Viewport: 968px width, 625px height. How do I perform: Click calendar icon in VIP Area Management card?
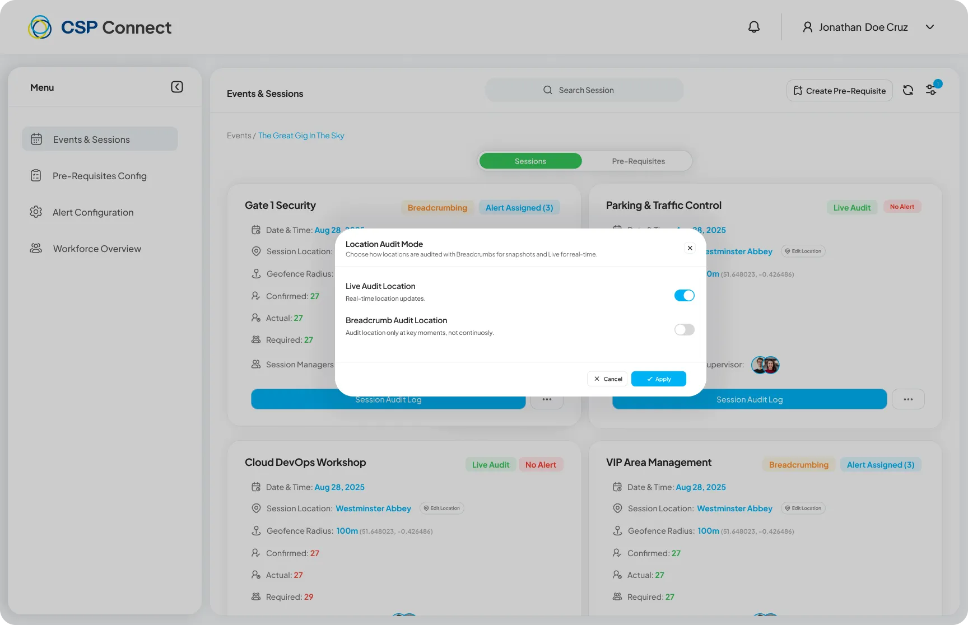tap(617, 487)
